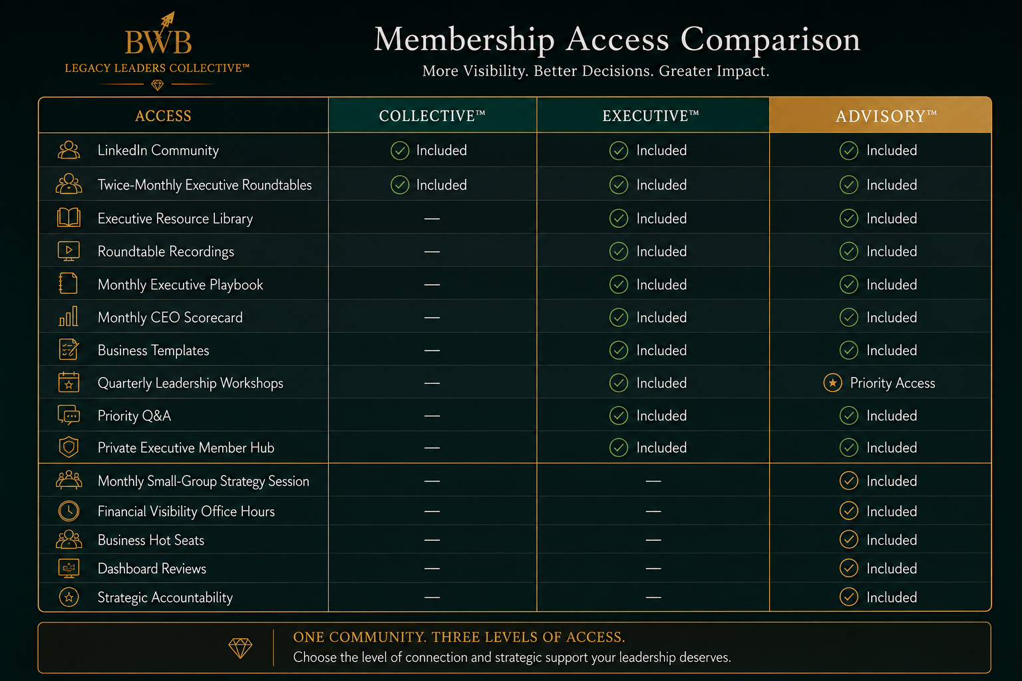Click the Priority Q&A chat bubble icon
This screenshot has height=681, width=1022.
click(x=69, y=415)
